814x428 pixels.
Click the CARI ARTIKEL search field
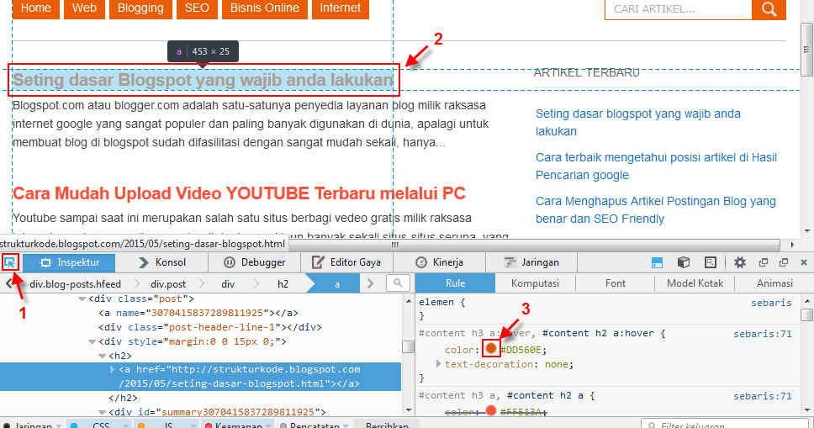point(678,9)
